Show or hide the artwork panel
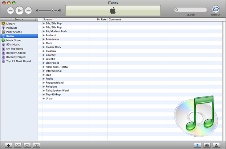This screenshot has width=226, height=149. click(x=36, y=145)
